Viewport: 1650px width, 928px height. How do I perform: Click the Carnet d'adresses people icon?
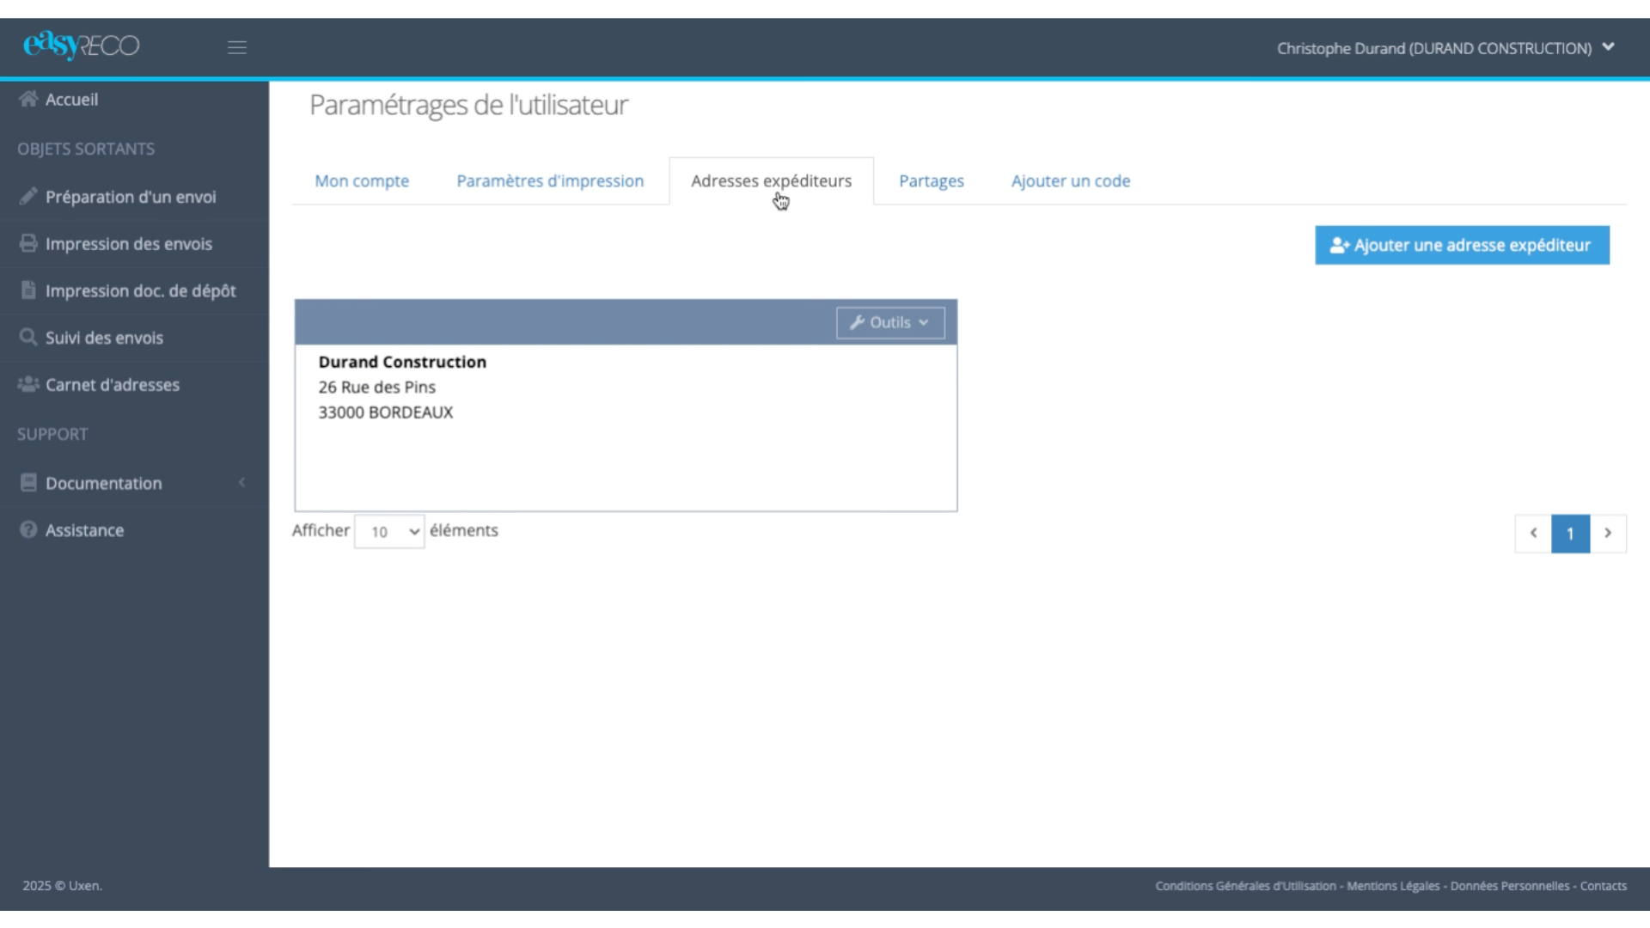coord(28,384)
